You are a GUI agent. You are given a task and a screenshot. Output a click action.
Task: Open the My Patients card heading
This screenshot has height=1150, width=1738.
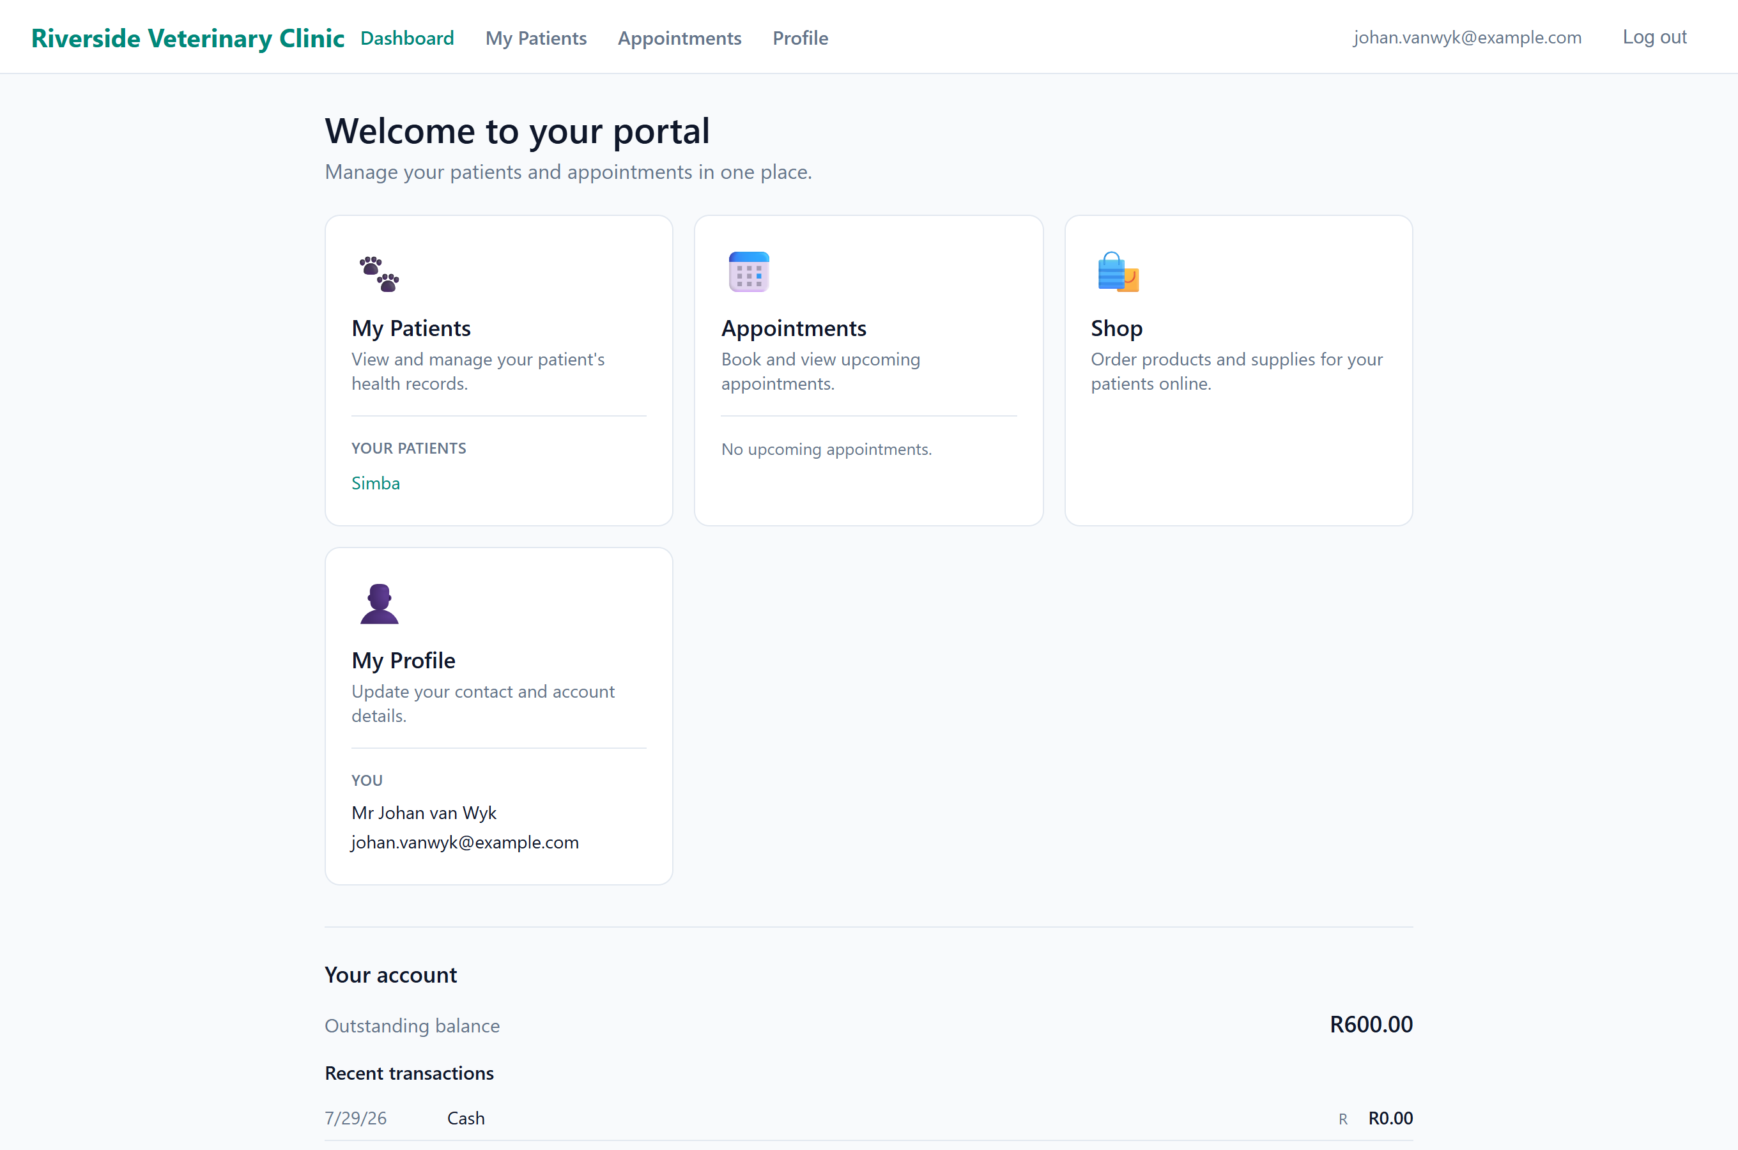click(411, 328)
